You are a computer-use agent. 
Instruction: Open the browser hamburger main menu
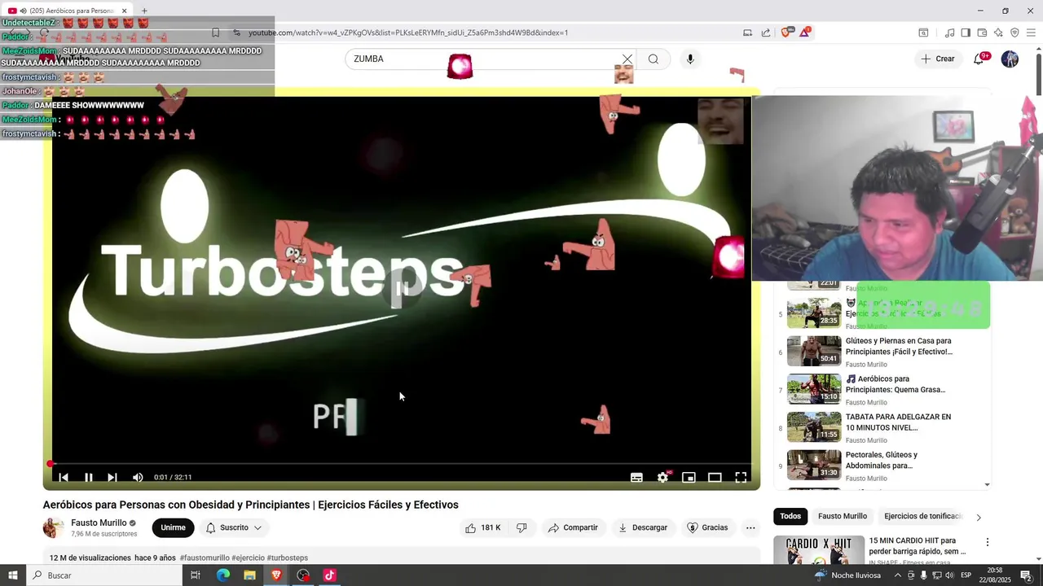click(x=1031, y=33)
